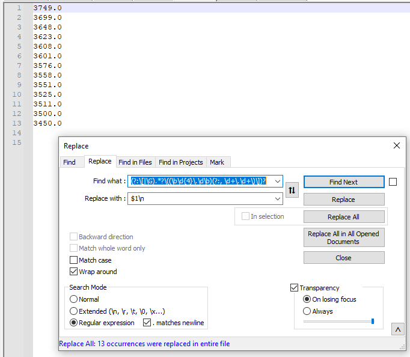Toggle the Transparency checkbox

click(294, 288)
